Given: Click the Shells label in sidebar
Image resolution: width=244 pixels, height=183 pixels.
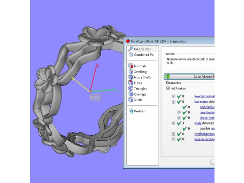Looking at the screenshot, I should 138,100.
